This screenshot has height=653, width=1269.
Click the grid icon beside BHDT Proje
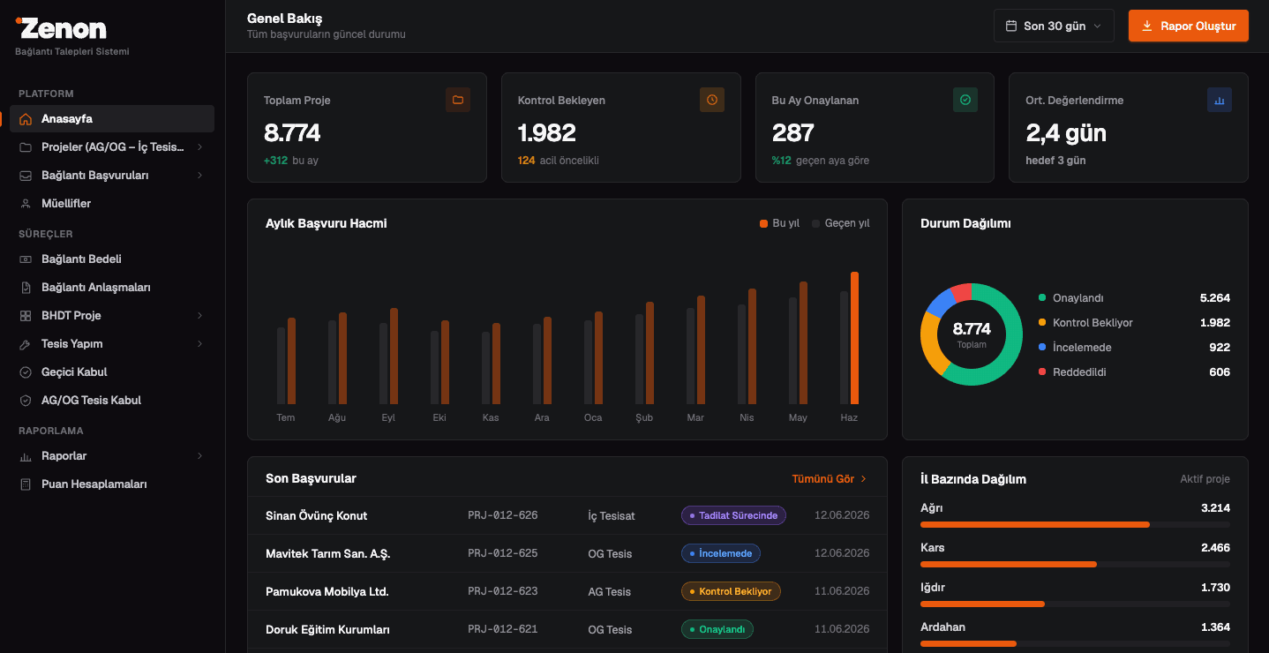tap(26, 316)
